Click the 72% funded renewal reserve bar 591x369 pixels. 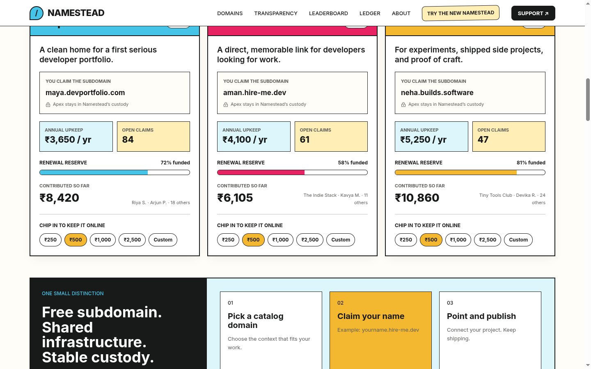tap(115, 173)
